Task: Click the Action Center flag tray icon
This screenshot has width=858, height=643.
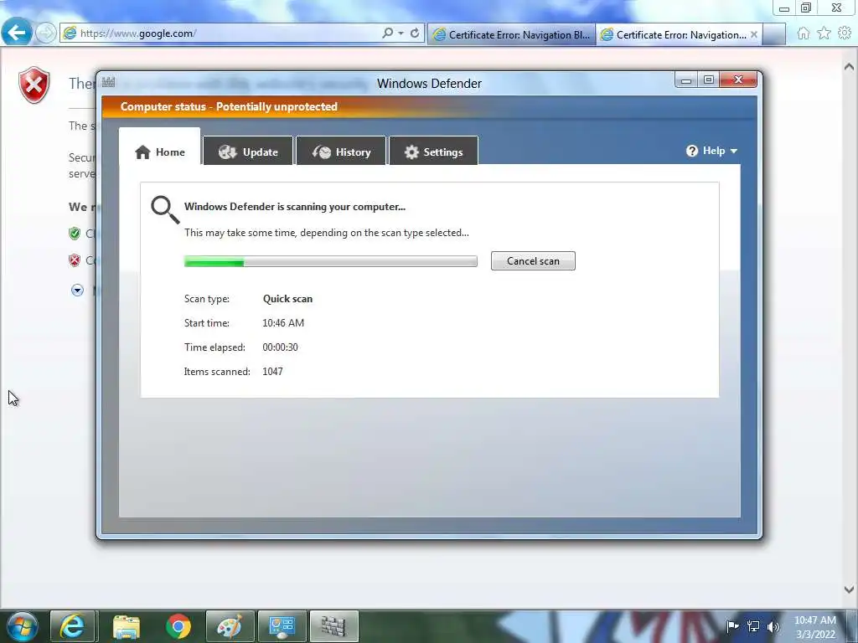Action: pos(732,626)
